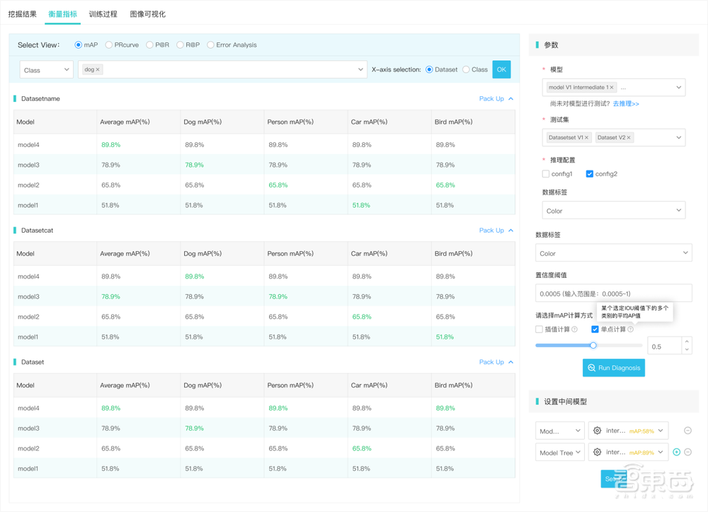
Task: Open the Class dropdown in filter bar
Action: pos(46,70)
